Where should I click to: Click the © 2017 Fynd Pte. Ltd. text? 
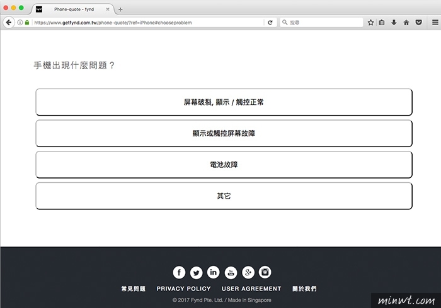[x=198, y=300]
